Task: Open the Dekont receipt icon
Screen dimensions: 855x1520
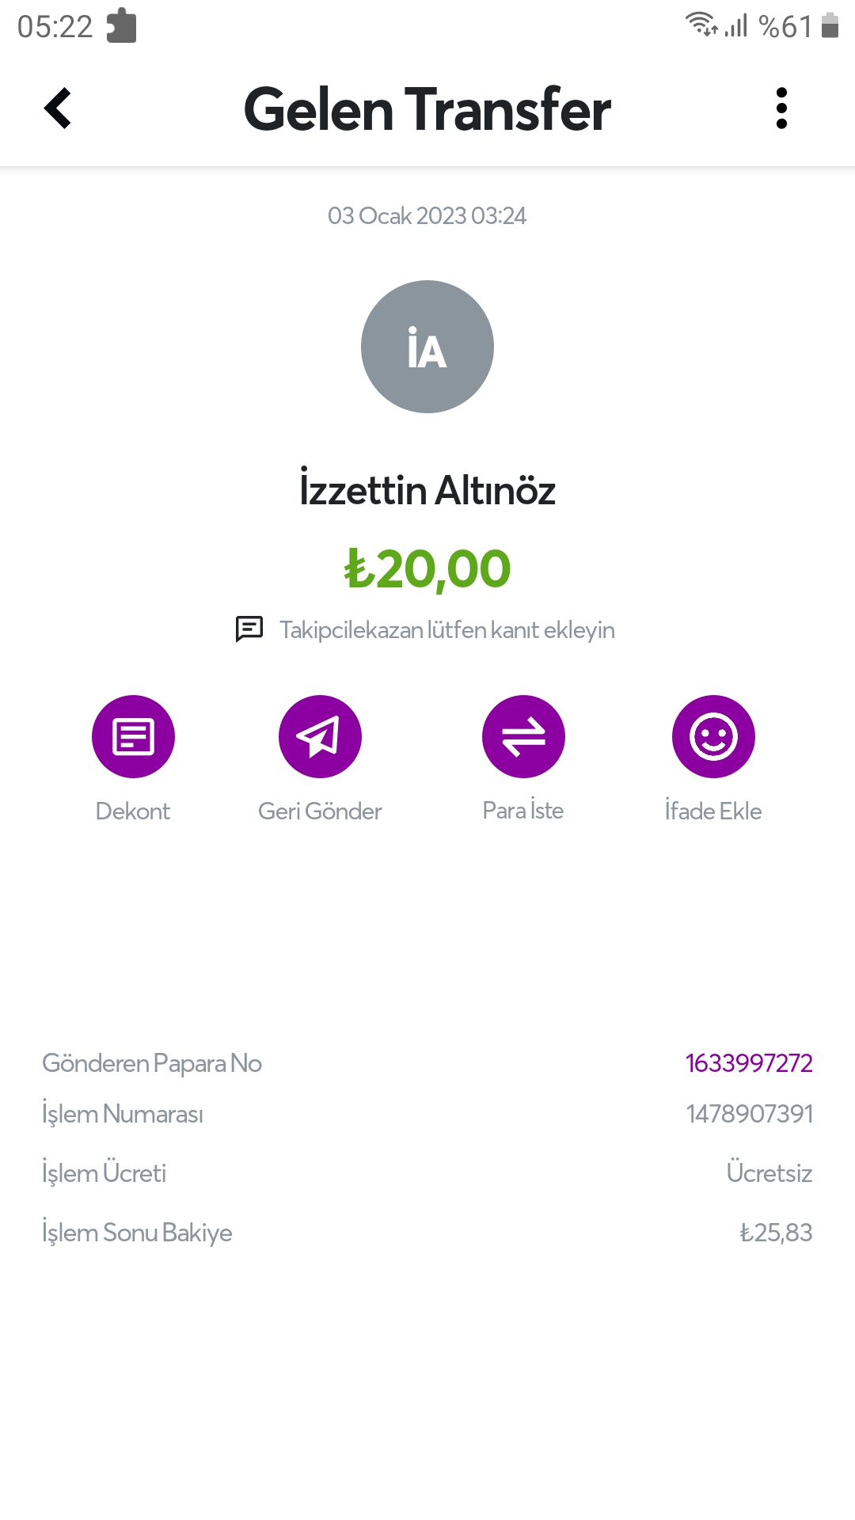Action: click(133, 737)
